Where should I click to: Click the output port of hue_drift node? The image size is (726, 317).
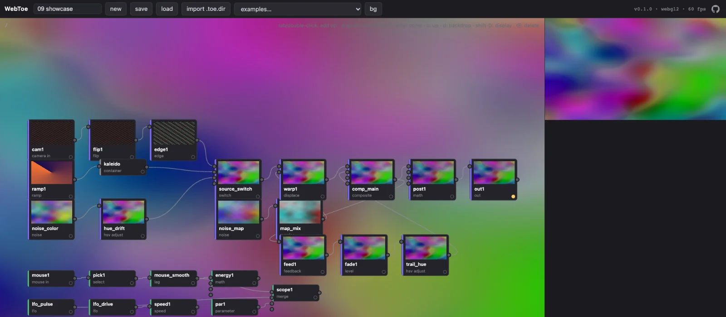tap(147, 219)
